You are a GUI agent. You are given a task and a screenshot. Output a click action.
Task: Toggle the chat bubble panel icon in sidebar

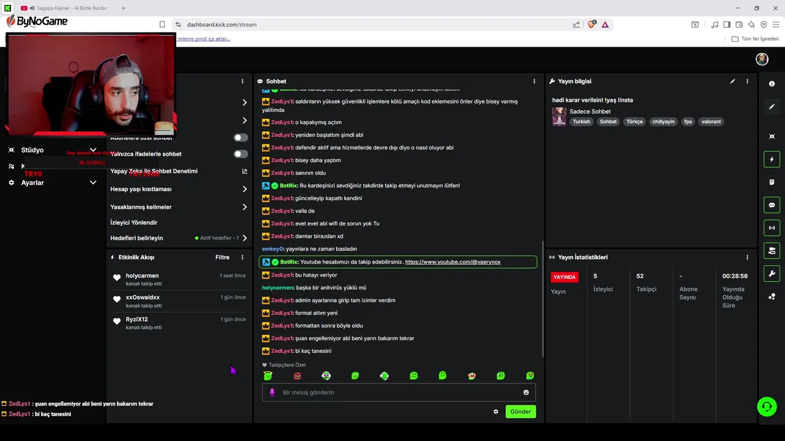pos(772,205)
